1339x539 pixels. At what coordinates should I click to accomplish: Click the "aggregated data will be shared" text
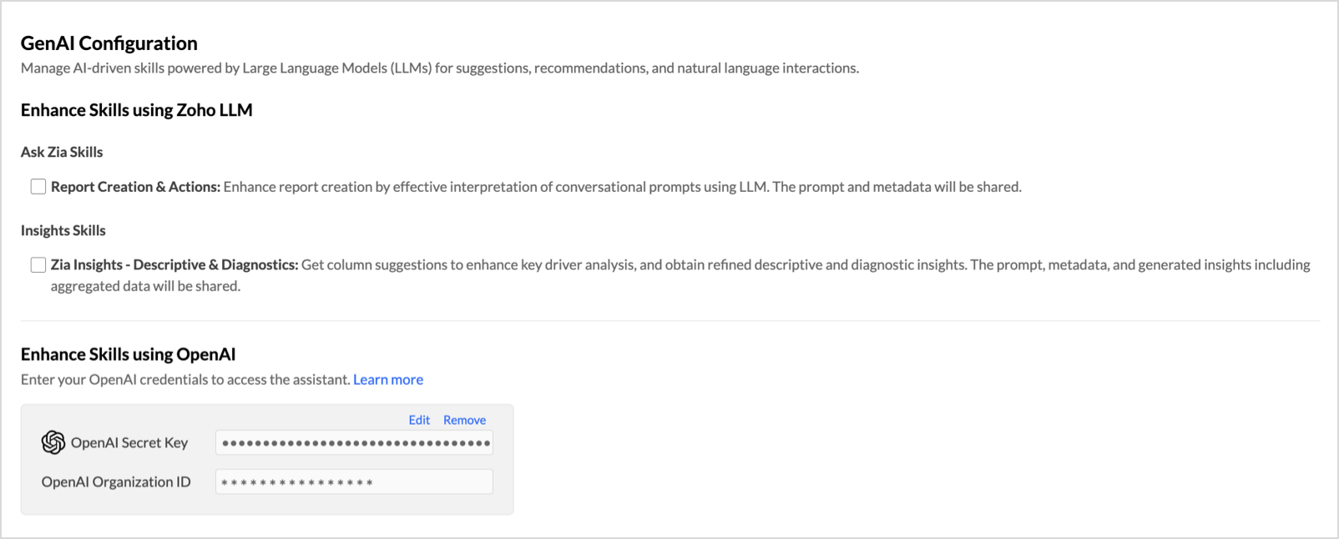(145, 286)
